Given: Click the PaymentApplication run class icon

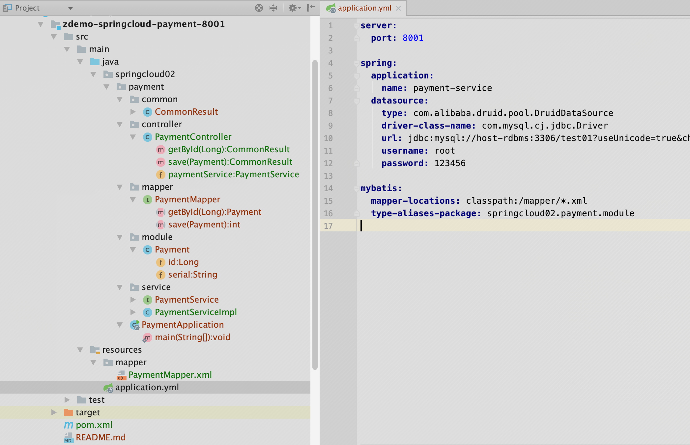Looking at the screenshot, I should coord(135,325).
